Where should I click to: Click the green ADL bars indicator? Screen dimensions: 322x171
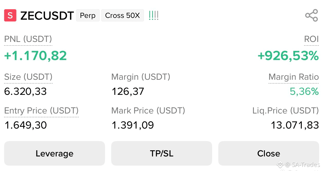click(x=154, y=15)
